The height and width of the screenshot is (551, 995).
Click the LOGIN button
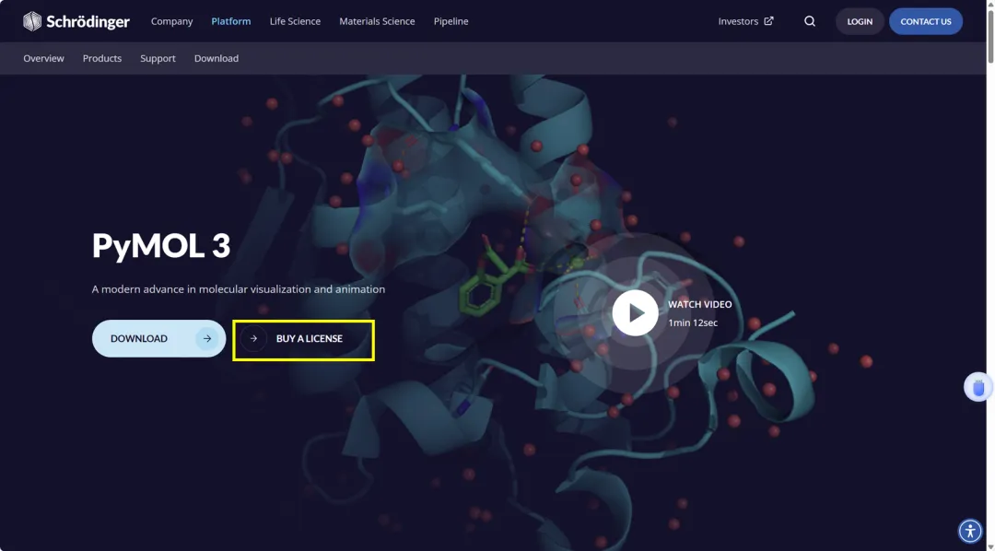[x=860, y=21]
